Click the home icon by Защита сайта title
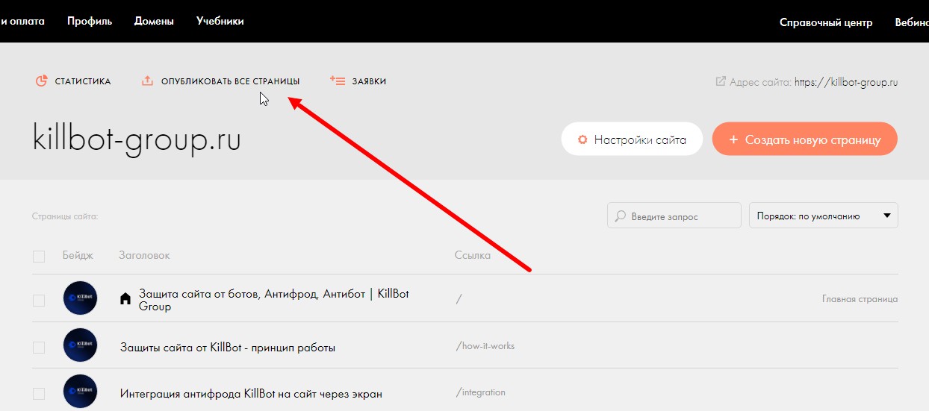 (125, 299)
